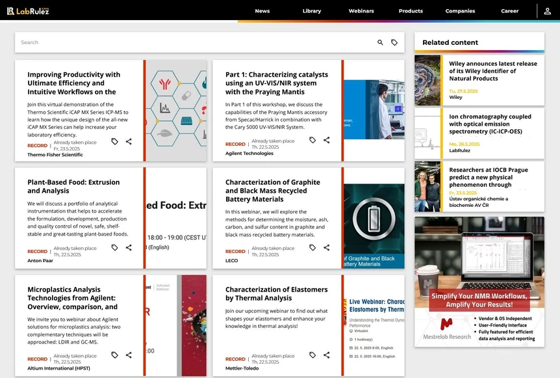
Task: Open Improving Productivity with Ultimate Efficiency title
Action: click(x=74, y=83)
